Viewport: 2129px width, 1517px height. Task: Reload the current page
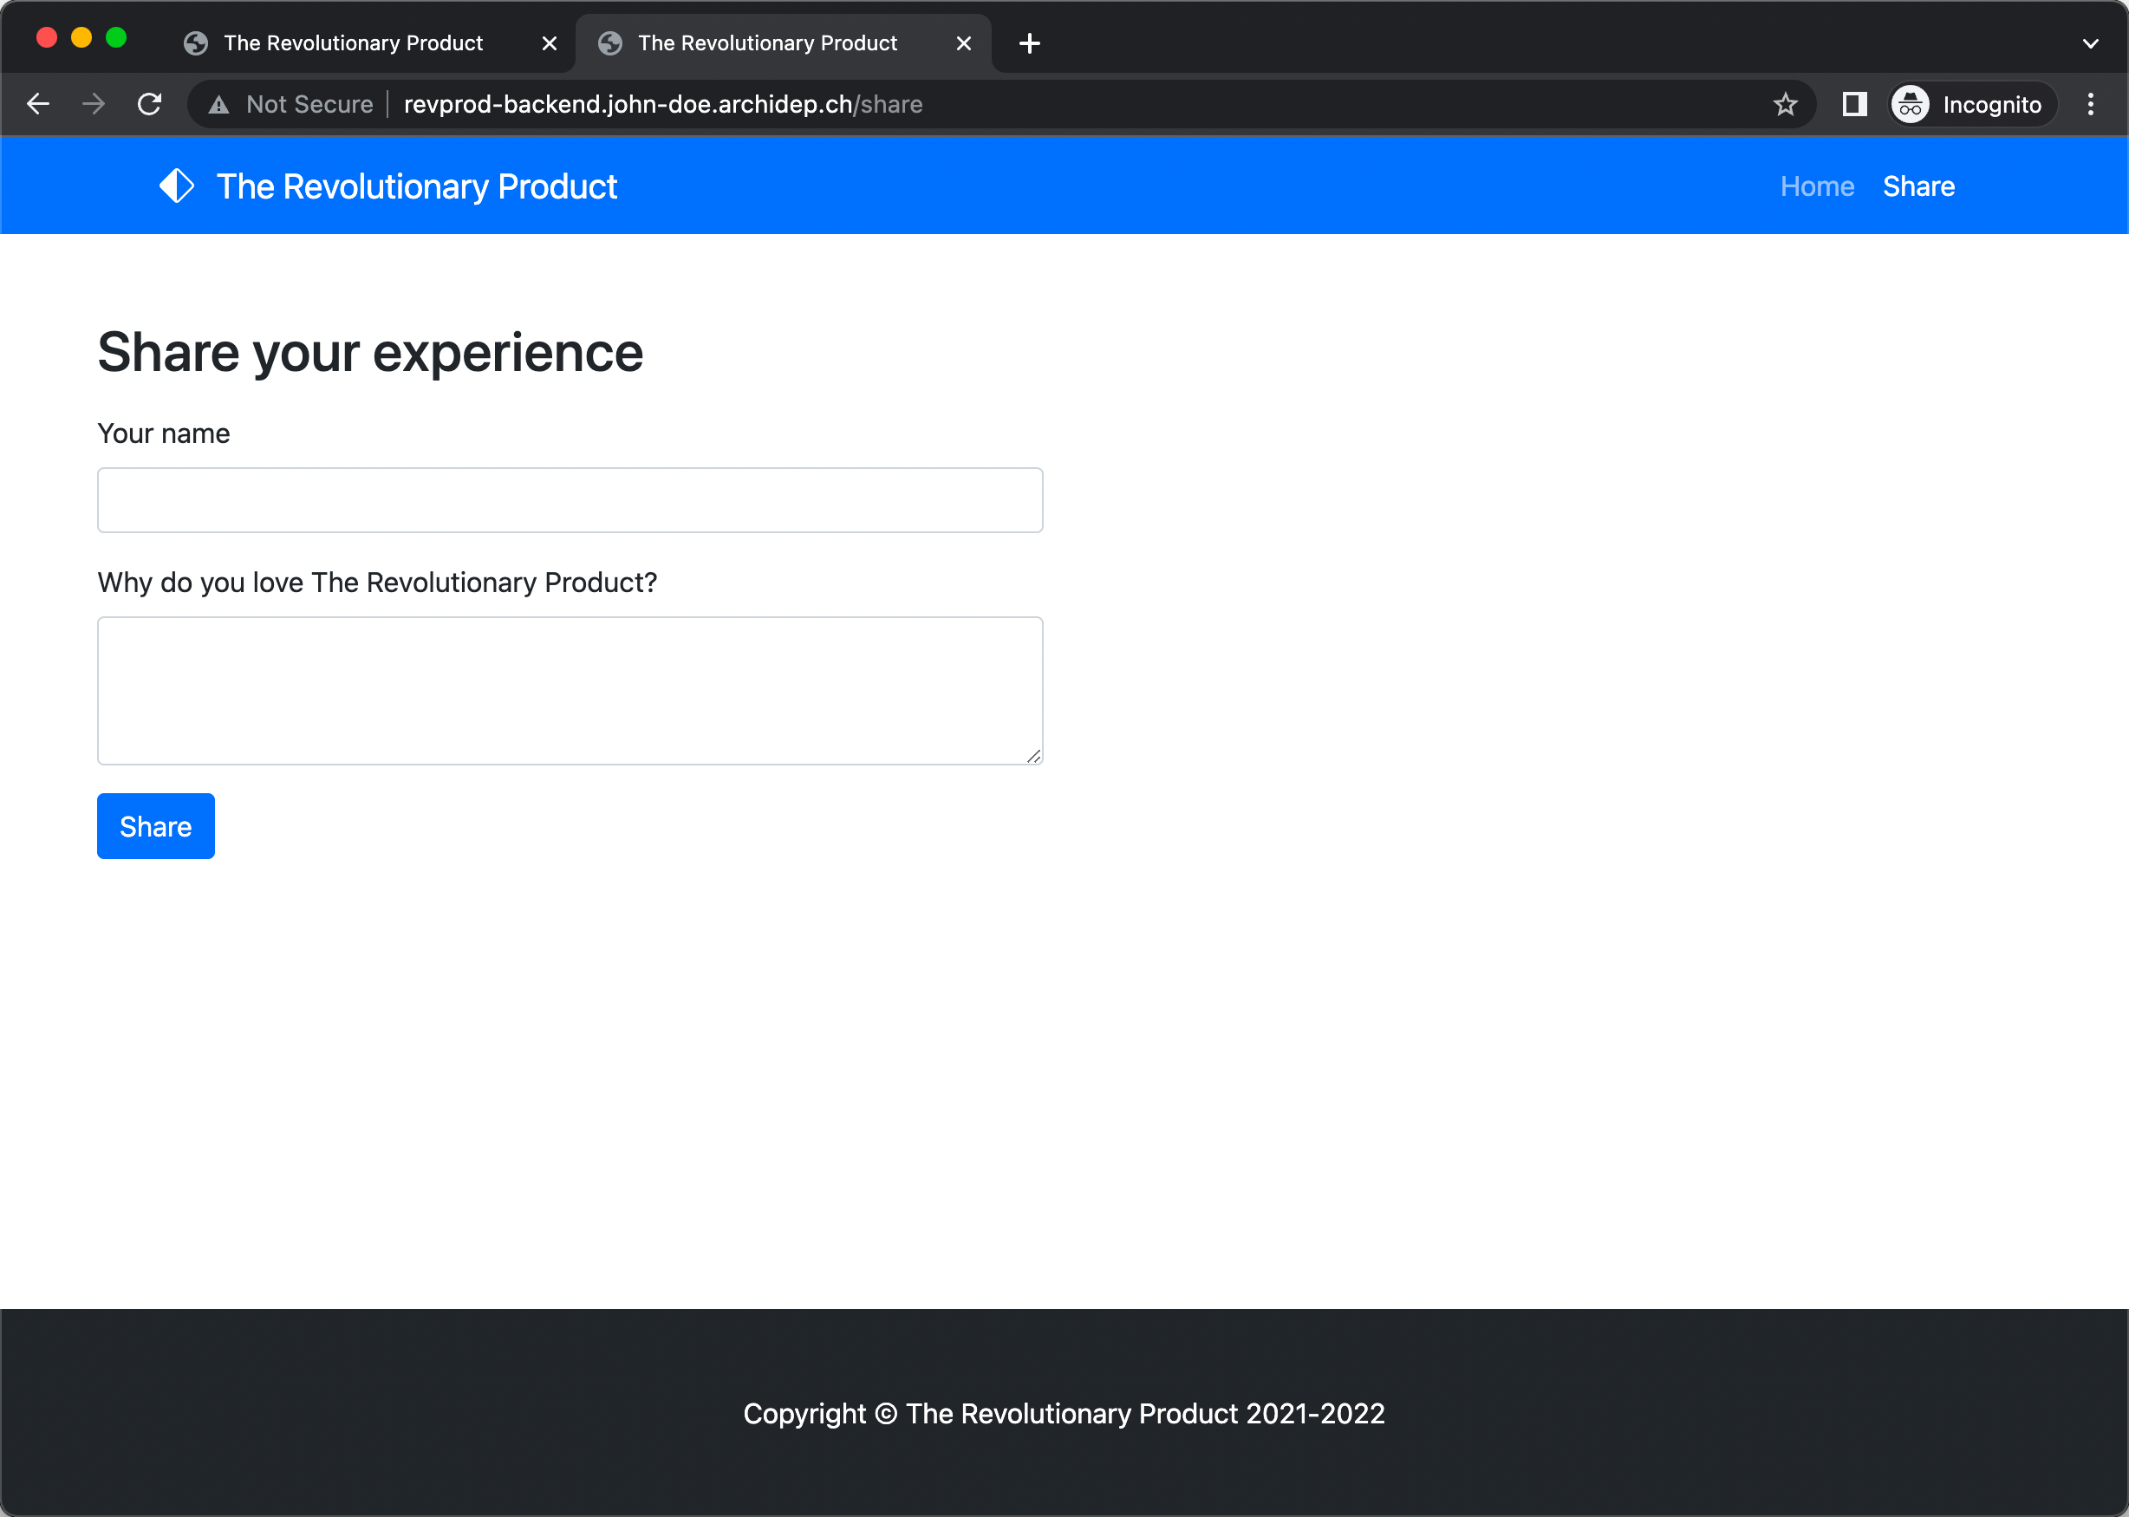click(x=149, y=104)
